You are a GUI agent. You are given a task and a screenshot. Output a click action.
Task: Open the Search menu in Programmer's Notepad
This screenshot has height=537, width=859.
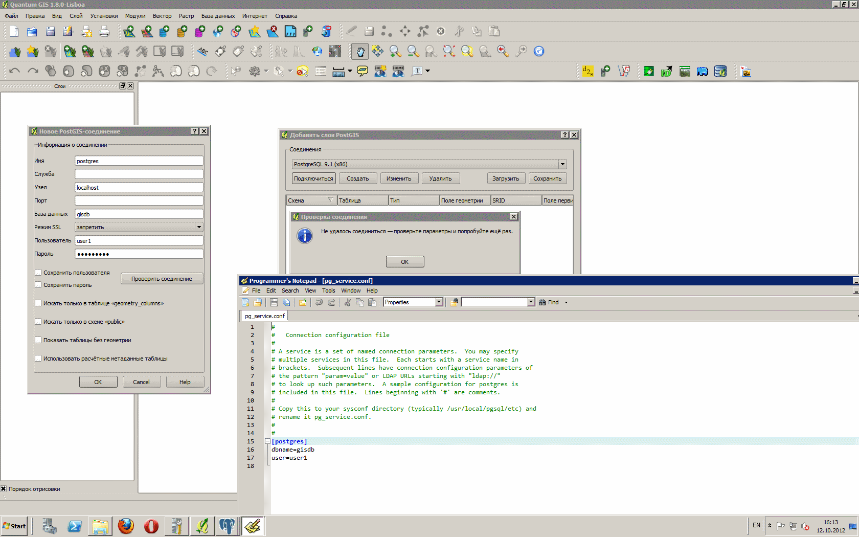click(290, 290)
